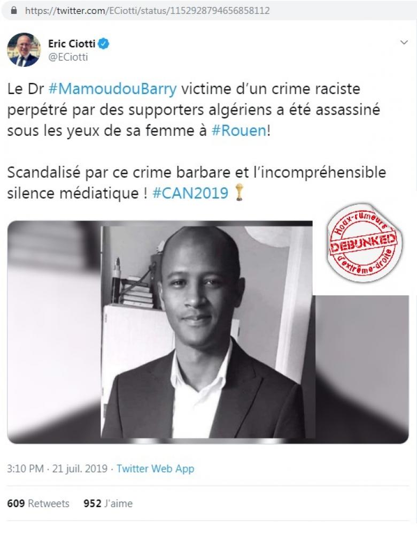Click the blue verified badge
This screenshot has height=535, width=417.
104,44
